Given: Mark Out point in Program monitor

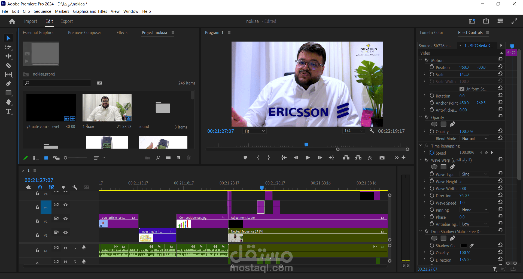Looking at the screenshot, I should click(269, 158).
